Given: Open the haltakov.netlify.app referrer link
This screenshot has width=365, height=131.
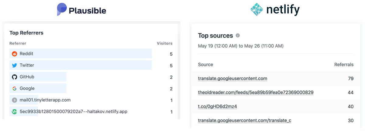Looking at the screenshot, I should pyautogui.click(x=74, y=112).
